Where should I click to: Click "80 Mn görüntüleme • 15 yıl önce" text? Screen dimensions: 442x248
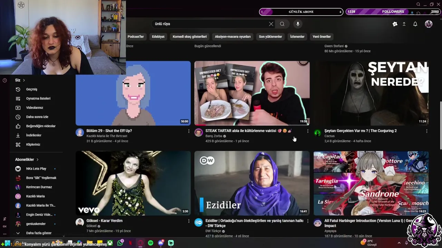347,51
